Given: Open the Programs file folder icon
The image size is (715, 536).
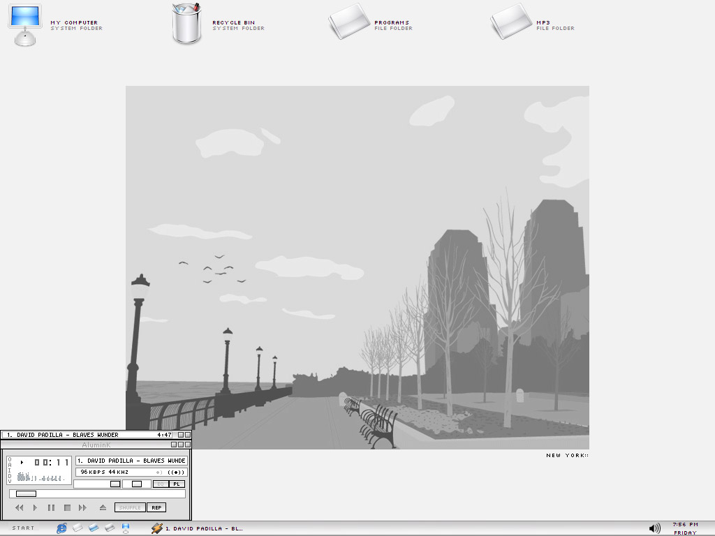Looking at the screenshot, I should click(x=349, y=22).
